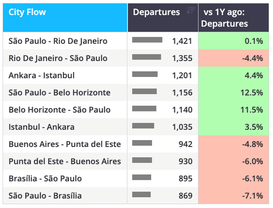Select the City Flow column header
This screenshot has width=273, height=208.
(x=65, y=18)
